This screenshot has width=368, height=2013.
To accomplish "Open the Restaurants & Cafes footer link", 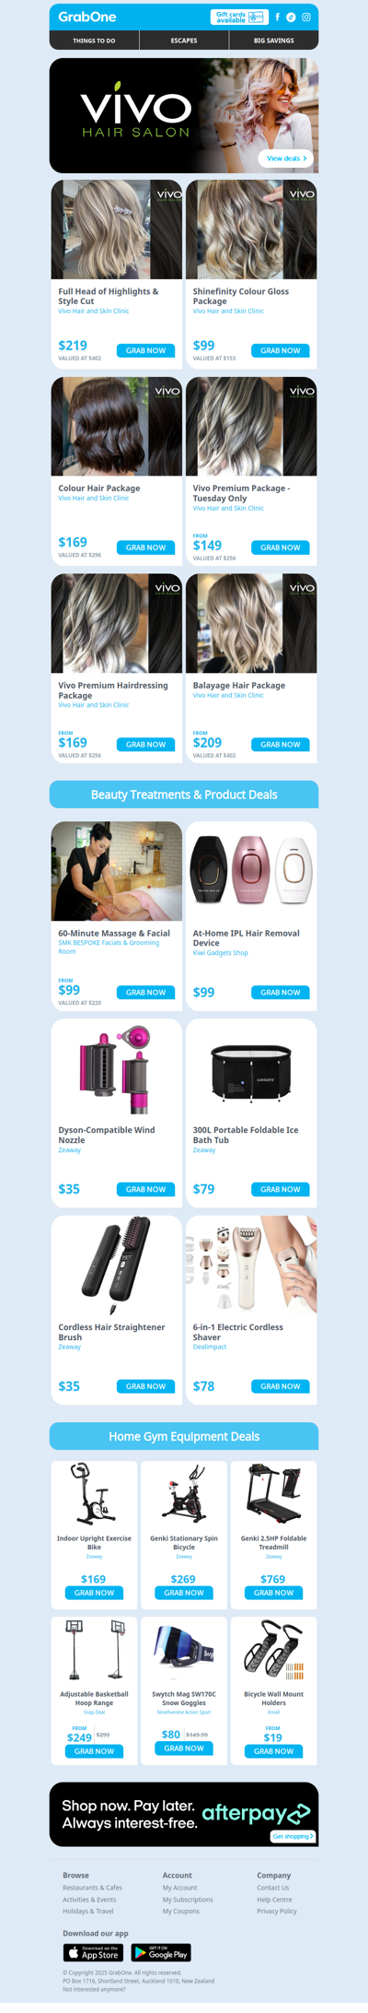I will (92, 1887).
